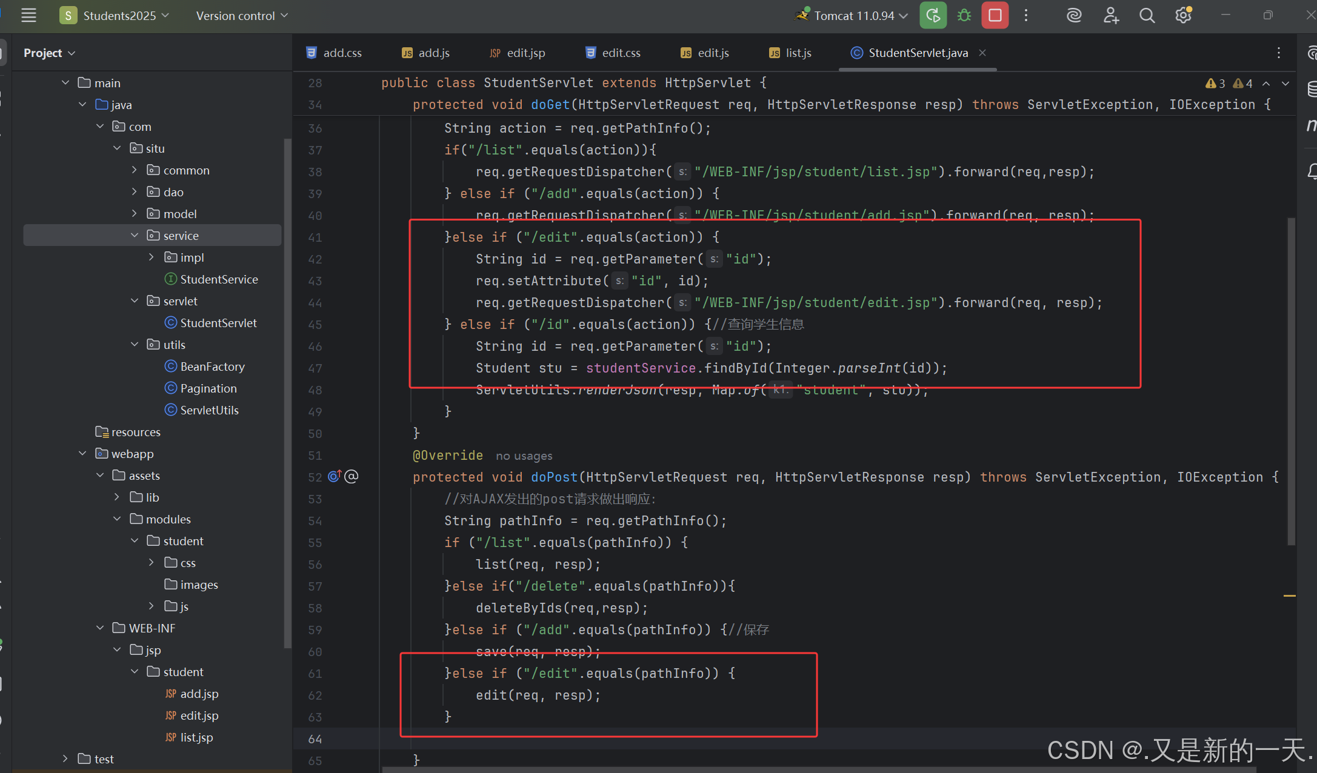Screen dimensions: 1317x773
Task: Click line number 64 in gutter
Action: tap(315, 739)
